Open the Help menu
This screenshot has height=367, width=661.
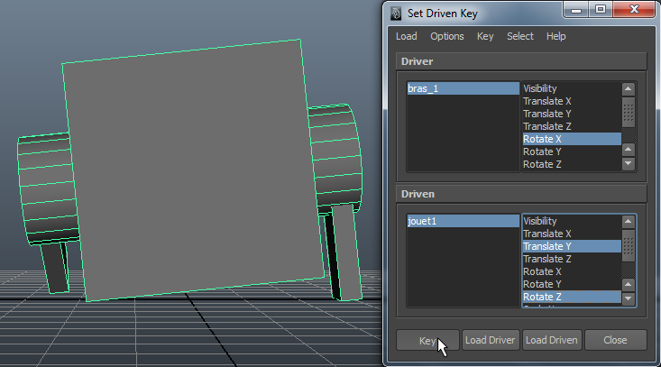555,36
